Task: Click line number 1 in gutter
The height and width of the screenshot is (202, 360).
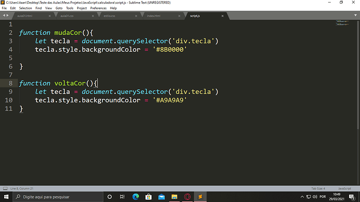Action: 10,24
